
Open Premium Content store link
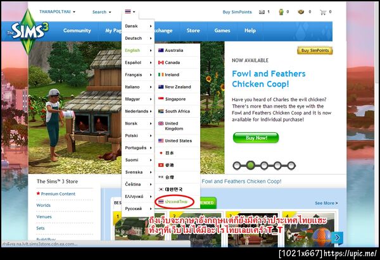click(58, 194)
